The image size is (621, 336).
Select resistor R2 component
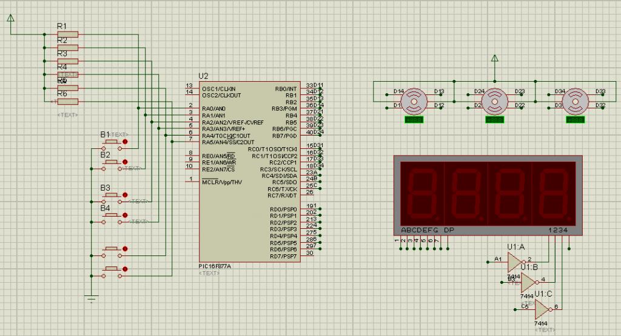[x=68, y=48]
